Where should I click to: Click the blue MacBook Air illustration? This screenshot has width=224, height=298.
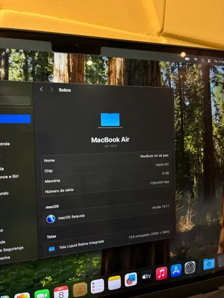[110, 120]
